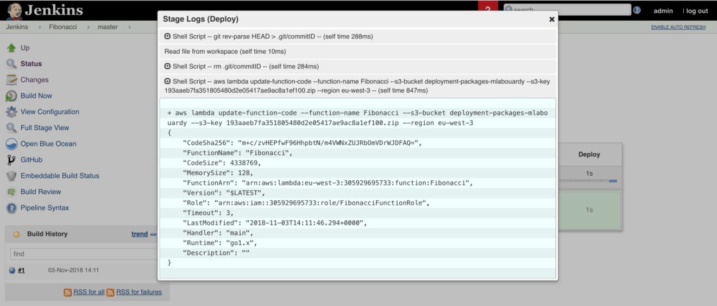
Task: Click ENABLE AUTO REFRESH link
Action: (678, 27)
